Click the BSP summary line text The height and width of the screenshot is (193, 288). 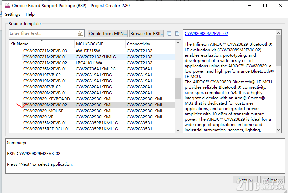[33, 154]
